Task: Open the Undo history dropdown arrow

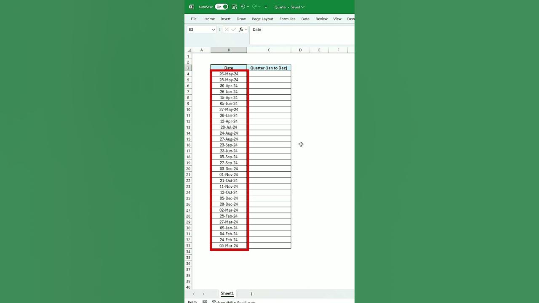Action: 248,7
